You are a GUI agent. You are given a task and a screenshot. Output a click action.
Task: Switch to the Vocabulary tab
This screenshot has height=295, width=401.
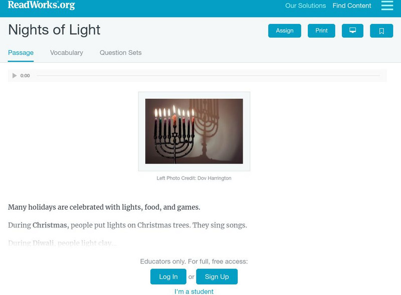pyautogui.click(x=67, y=53)
